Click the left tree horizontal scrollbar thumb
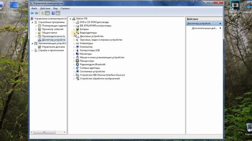252x141 pixels. (44, 132)
